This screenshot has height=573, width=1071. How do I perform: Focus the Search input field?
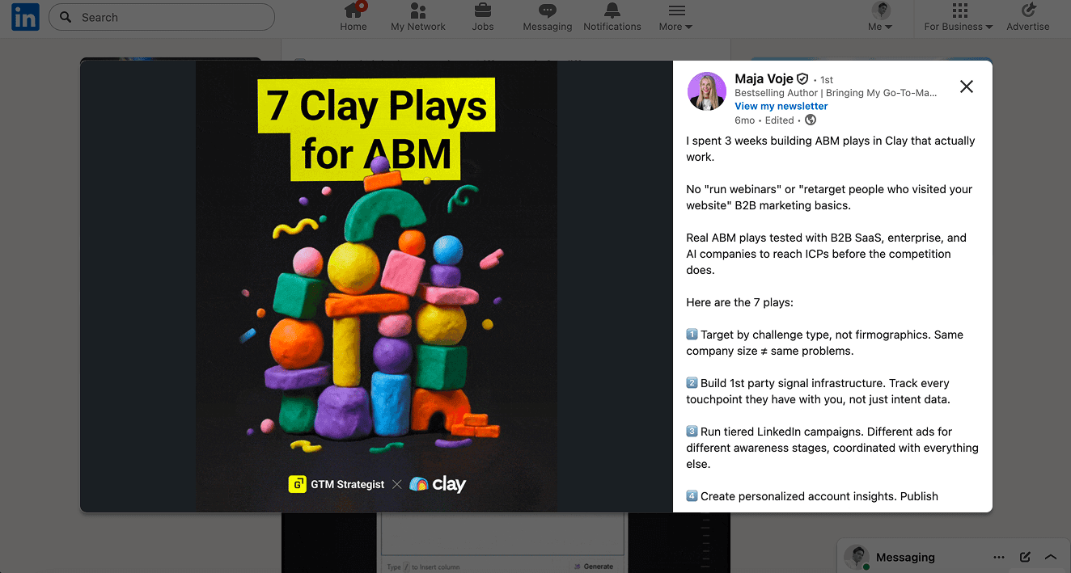click(162, 17)
